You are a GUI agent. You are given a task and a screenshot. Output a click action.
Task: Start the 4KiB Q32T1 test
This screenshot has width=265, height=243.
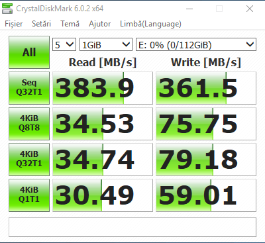click(x=29, y=160)
